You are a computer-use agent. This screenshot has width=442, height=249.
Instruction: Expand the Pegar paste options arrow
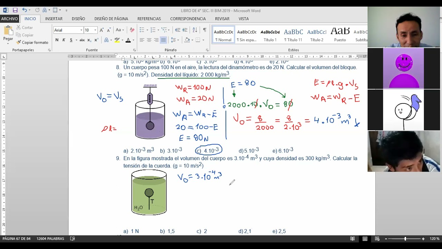[x=8, y=43]
